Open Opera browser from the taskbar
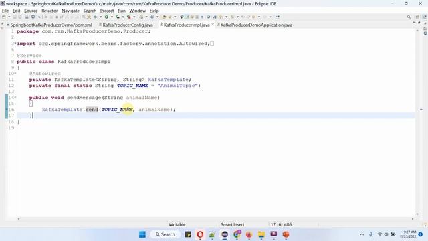Screen dimensions: 428x241 (200, 234)
